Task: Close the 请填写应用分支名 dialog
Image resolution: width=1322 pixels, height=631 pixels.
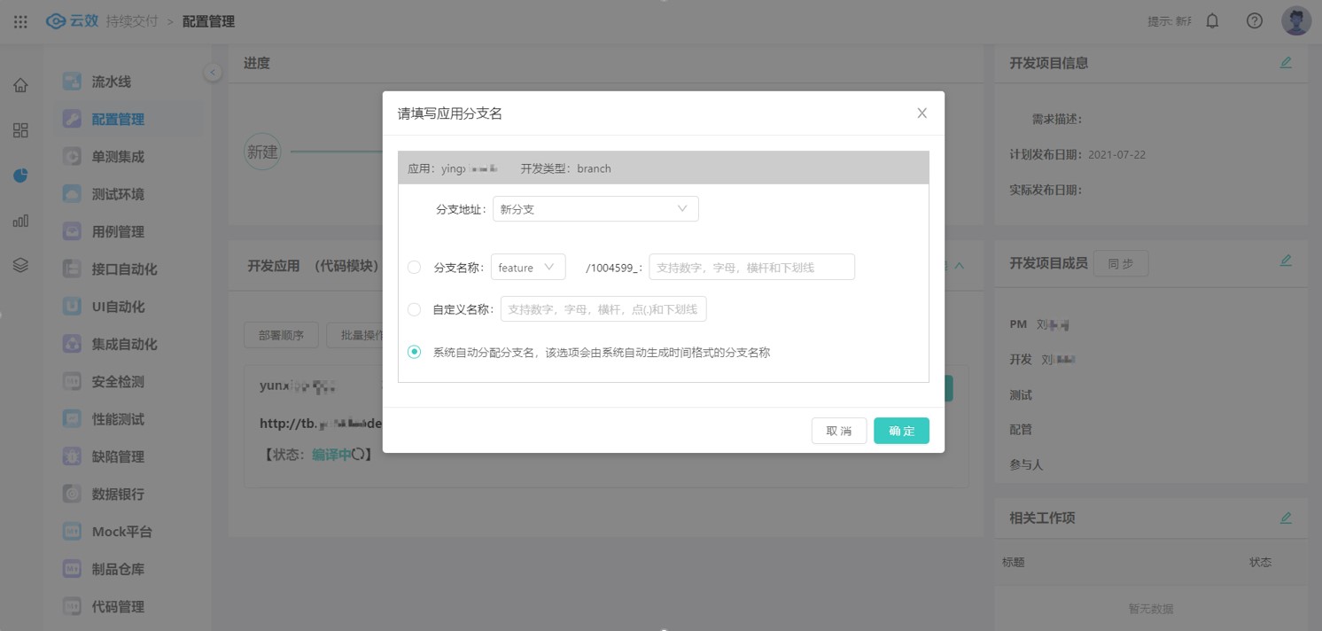Action: pyautogui.click(x=922, y=113)
